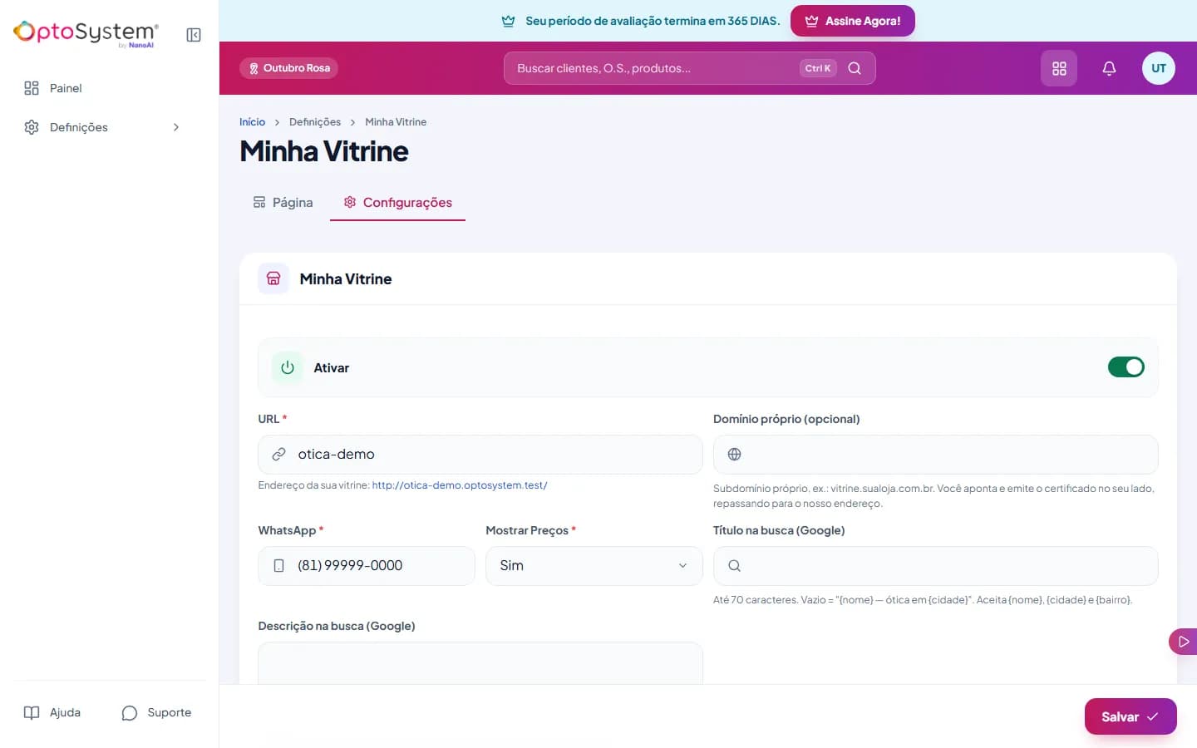
Task: Open Suporte in the sidebar footer
Action: [x=156, y=713]
